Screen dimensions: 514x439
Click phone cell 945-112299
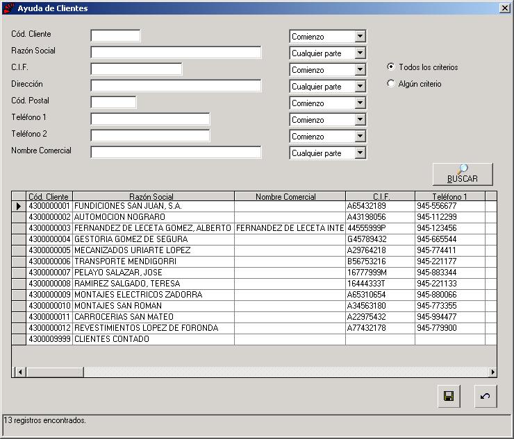(x=450, y=217)
